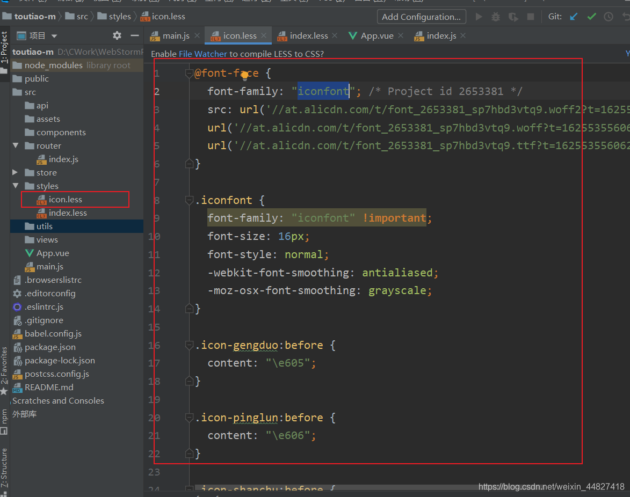Select node_modules folder in tree

click(x=77, y=65)
